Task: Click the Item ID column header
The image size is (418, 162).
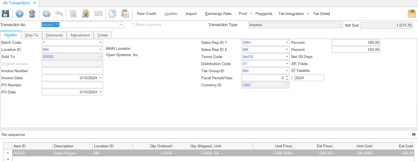Action: coord(32,146)
